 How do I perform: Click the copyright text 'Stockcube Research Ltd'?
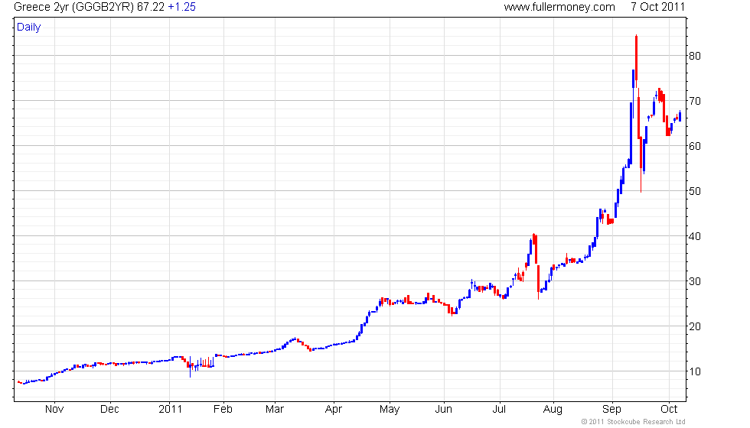point(646,422)
